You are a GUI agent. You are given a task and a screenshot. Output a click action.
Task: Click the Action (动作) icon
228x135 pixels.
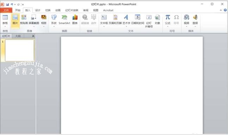click(94, 17)
